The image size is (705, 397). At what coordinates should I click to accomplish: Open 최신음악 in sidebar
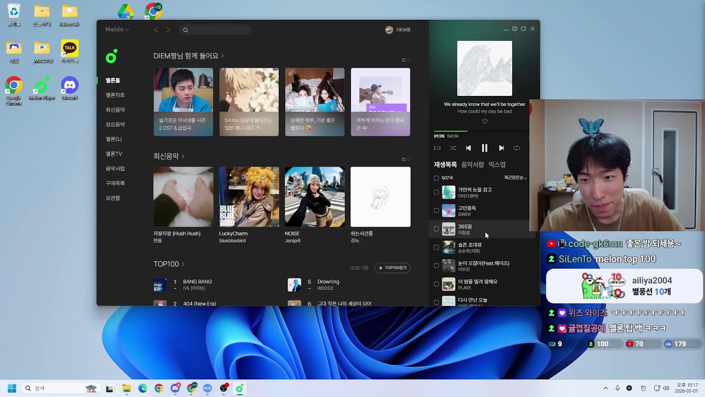[x=115, y=110]
